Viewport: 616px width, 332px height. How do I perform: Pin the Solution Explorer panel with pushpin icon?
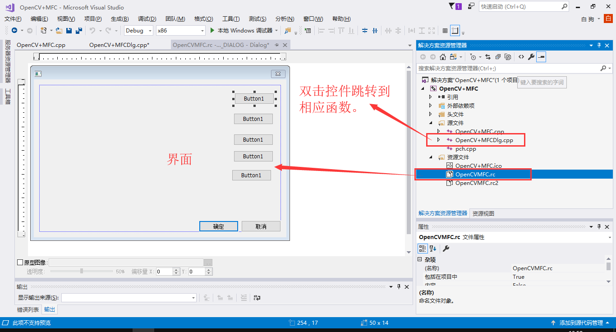pos(599,45)
